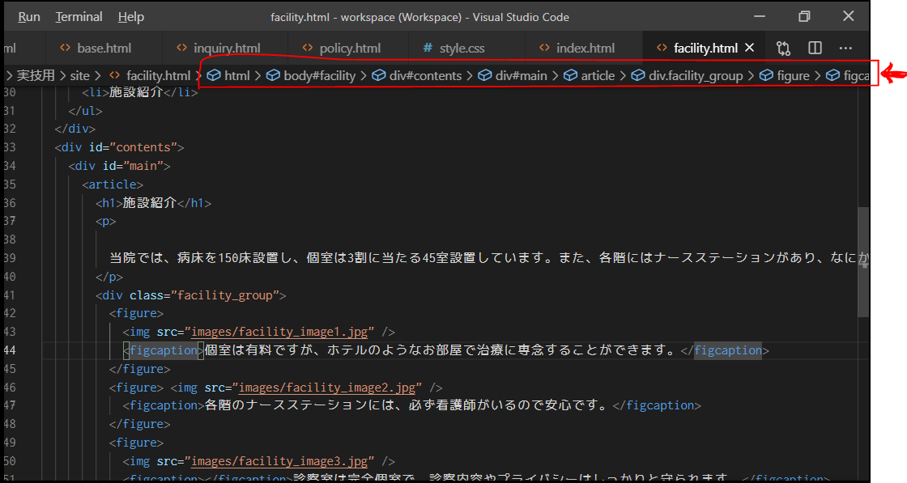The height and width of the screenshot is (483, 907).
Task: Close the VS Code window
Action: coord(848,16)
